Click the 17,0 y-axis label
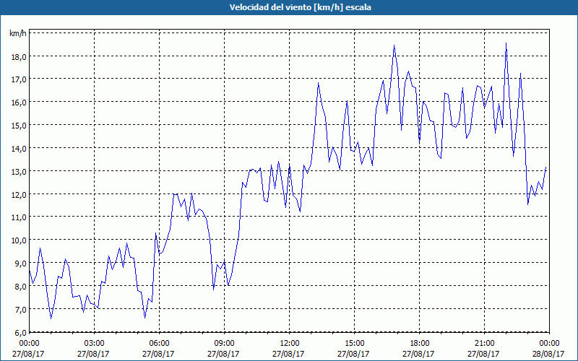This screenshot has width=578, height=361. [20, 79]
